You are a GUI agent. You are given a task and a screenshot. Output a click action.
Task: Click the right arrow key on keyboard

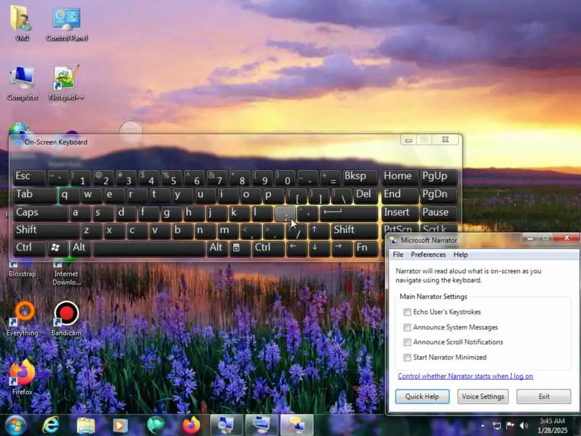(x=342, y=249)
